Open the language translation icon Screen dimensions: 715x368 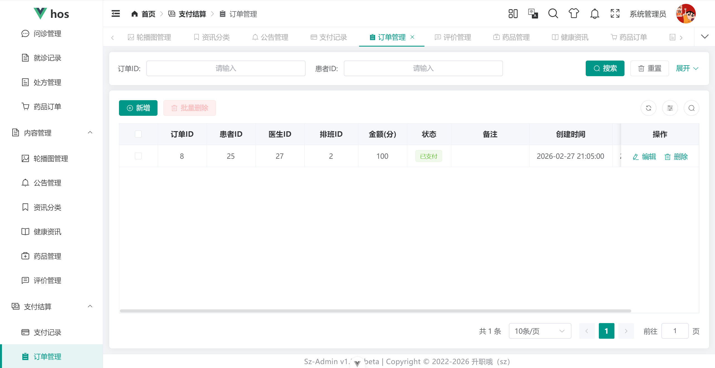click(x=533, y=14)
